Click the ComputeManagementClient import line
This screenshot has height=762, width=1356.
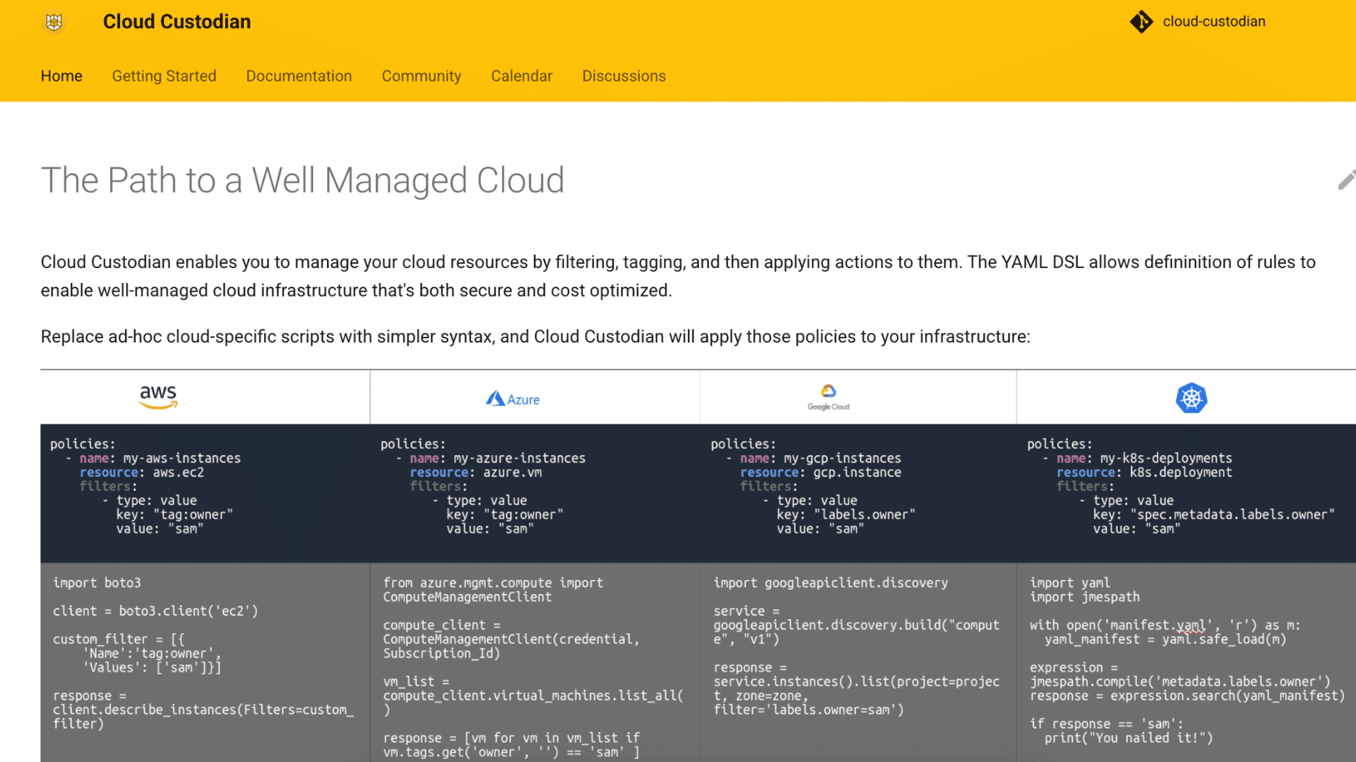click(493, 590)
